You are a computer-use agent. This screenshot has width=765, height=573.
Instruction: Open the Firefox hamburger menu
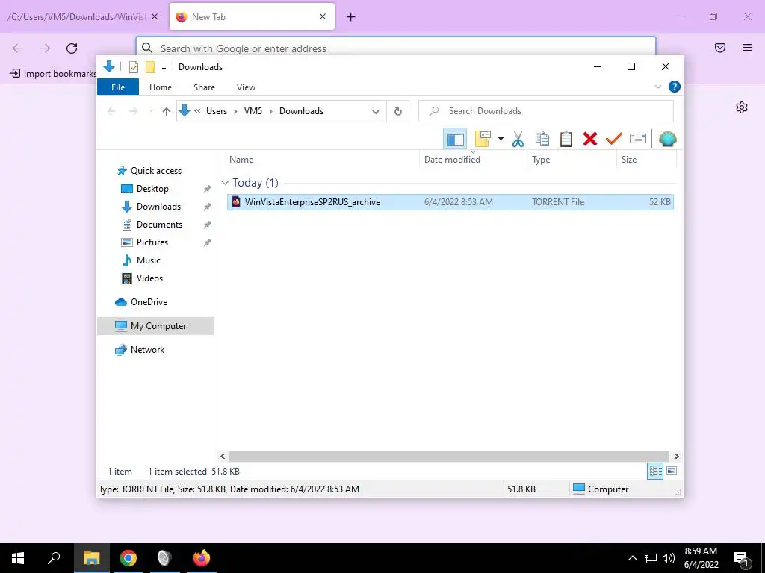pyautogui.click(x=747, y=48)
